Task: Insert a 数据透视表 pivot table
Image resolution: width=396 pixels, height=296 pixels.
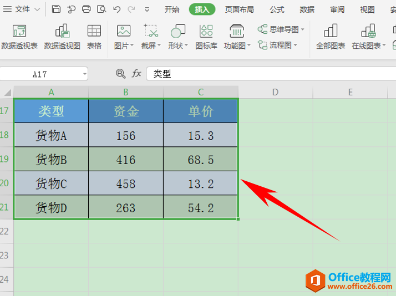Action: (19, 37)
